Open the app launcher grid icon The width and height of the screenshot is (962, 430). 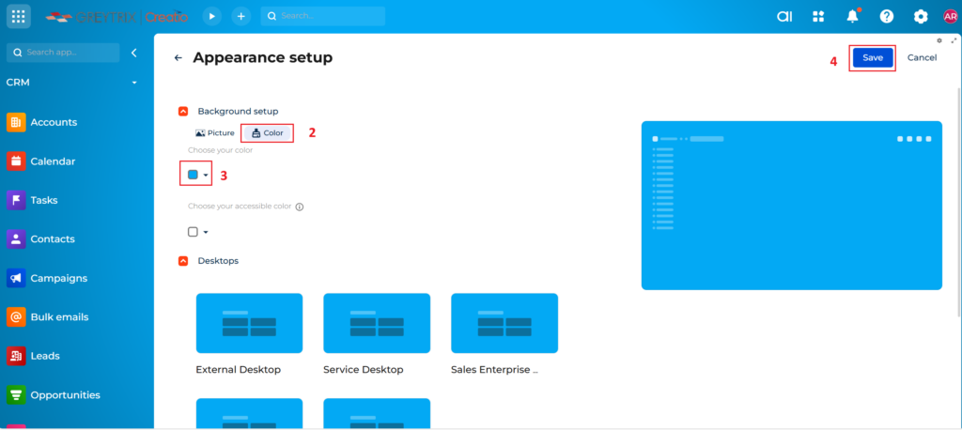click(x=19, y=16)
